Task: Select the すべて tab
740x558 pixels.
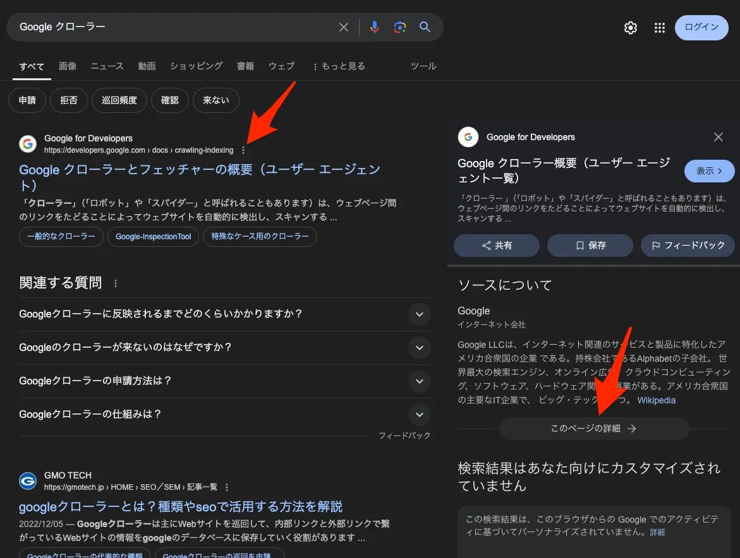Action: (32, 66)
